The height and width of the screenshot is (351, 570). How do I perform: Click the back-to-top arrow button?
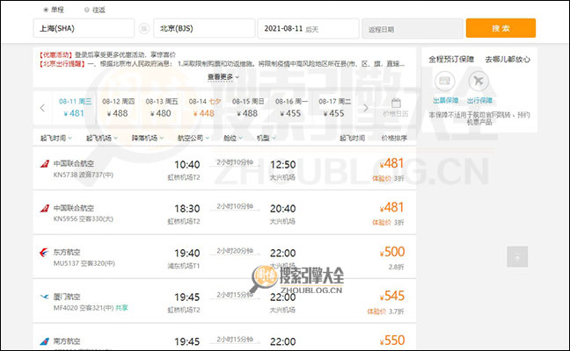[518, 257]
